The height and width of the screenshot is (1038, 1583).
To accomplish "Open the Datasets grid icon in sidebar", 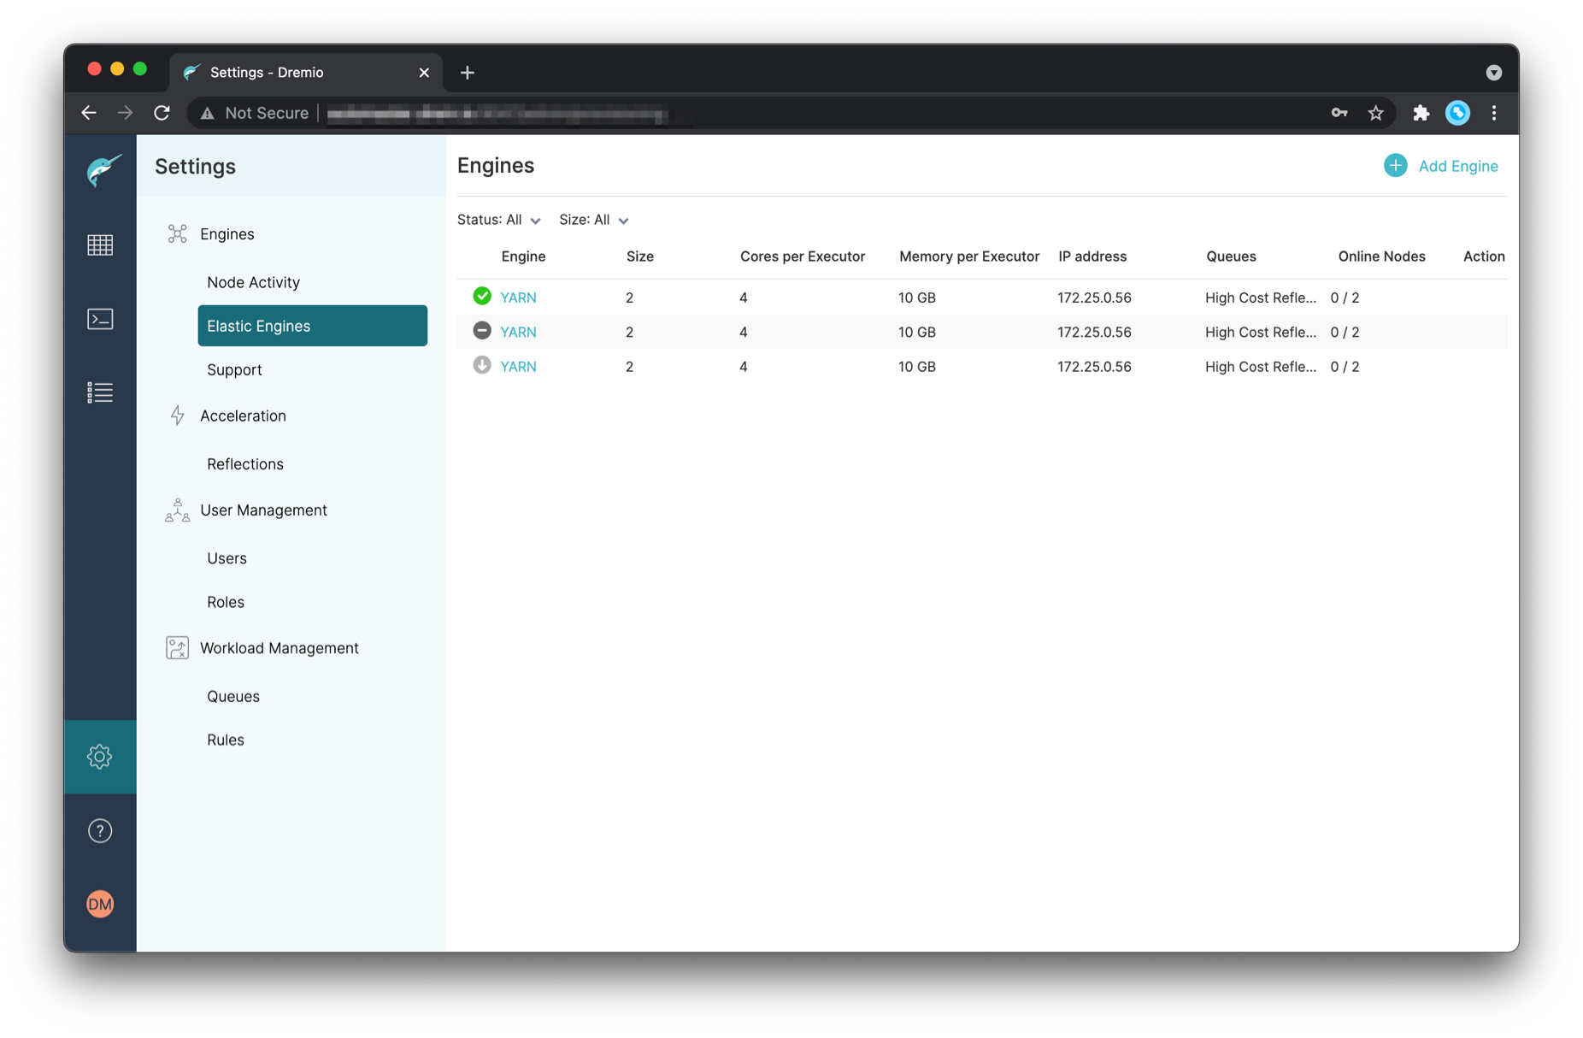I will pyautogui.click(x=100, y=245).
